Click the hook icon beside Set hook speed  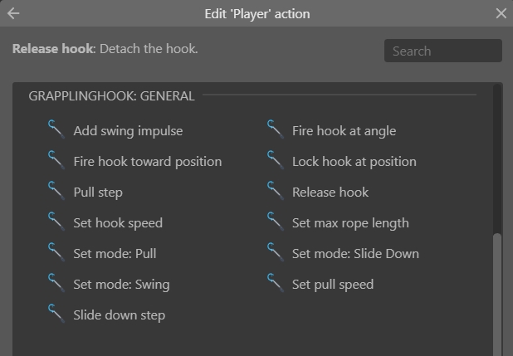point(56,222)
